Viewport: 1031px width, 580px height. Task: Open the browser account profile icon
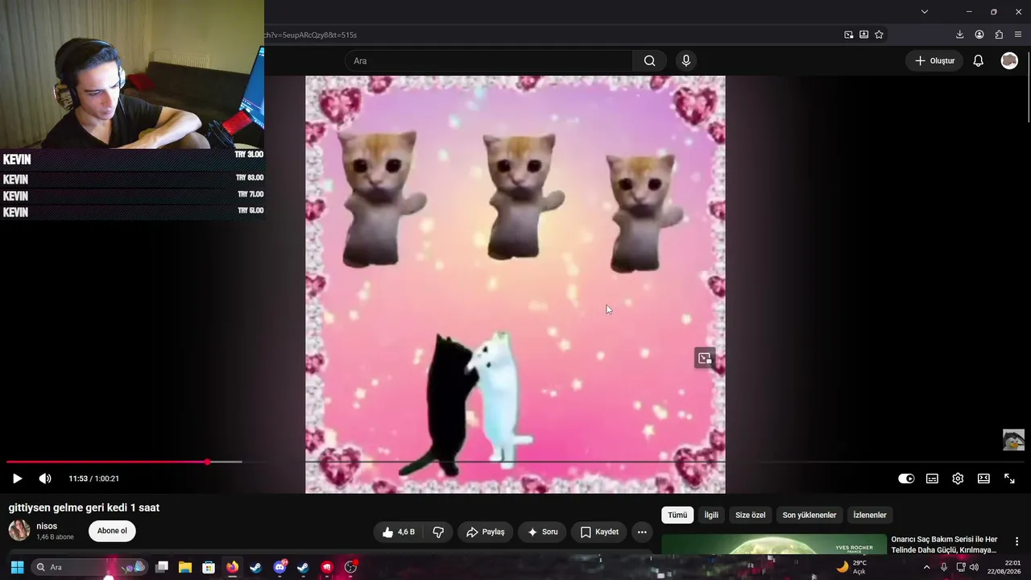(x=979, y=35)
